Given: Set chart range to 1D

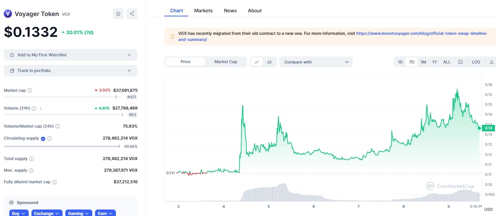Looking at the screenshot, I should tap(400, 62).
